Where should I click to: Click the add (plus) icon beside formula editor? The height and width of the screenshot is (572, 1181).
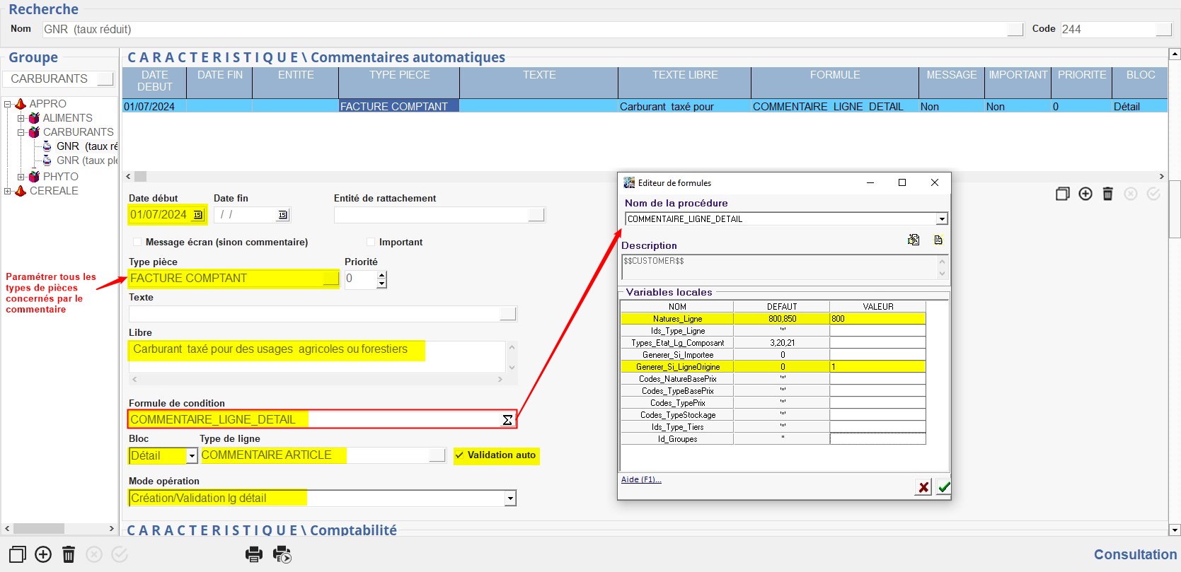[x=1085, y=194]
